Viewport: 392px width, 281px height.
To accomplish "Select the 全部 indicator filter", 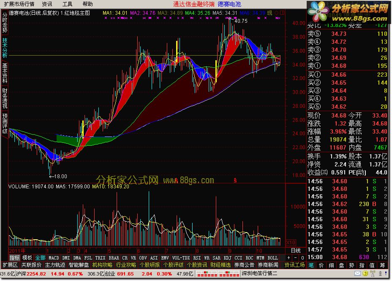I will pyautogui.click(x=40, y=257).
